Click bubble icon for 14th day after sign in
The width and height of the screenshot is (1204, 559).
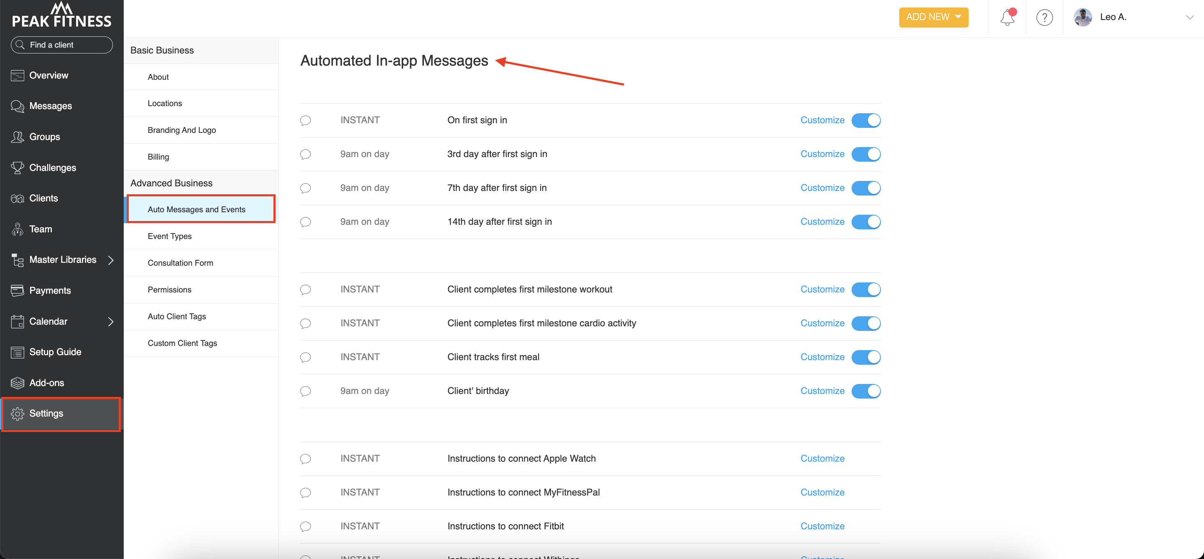(x=305, y=222)
